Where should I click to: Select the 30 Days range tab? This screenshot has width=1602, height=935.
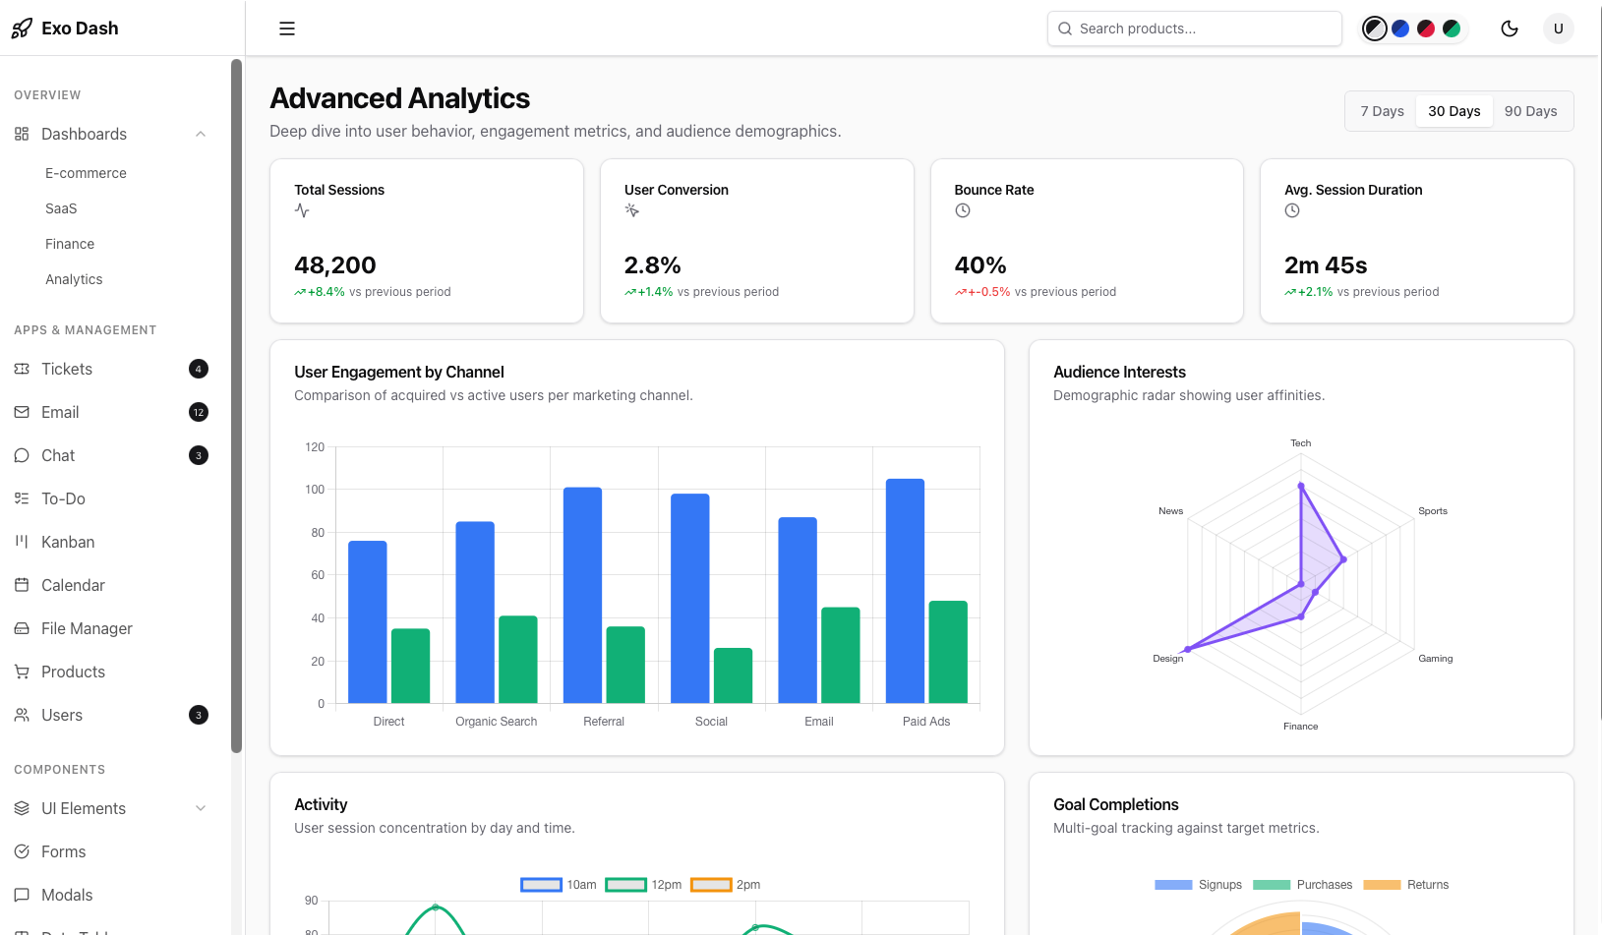coord(1454,111)
